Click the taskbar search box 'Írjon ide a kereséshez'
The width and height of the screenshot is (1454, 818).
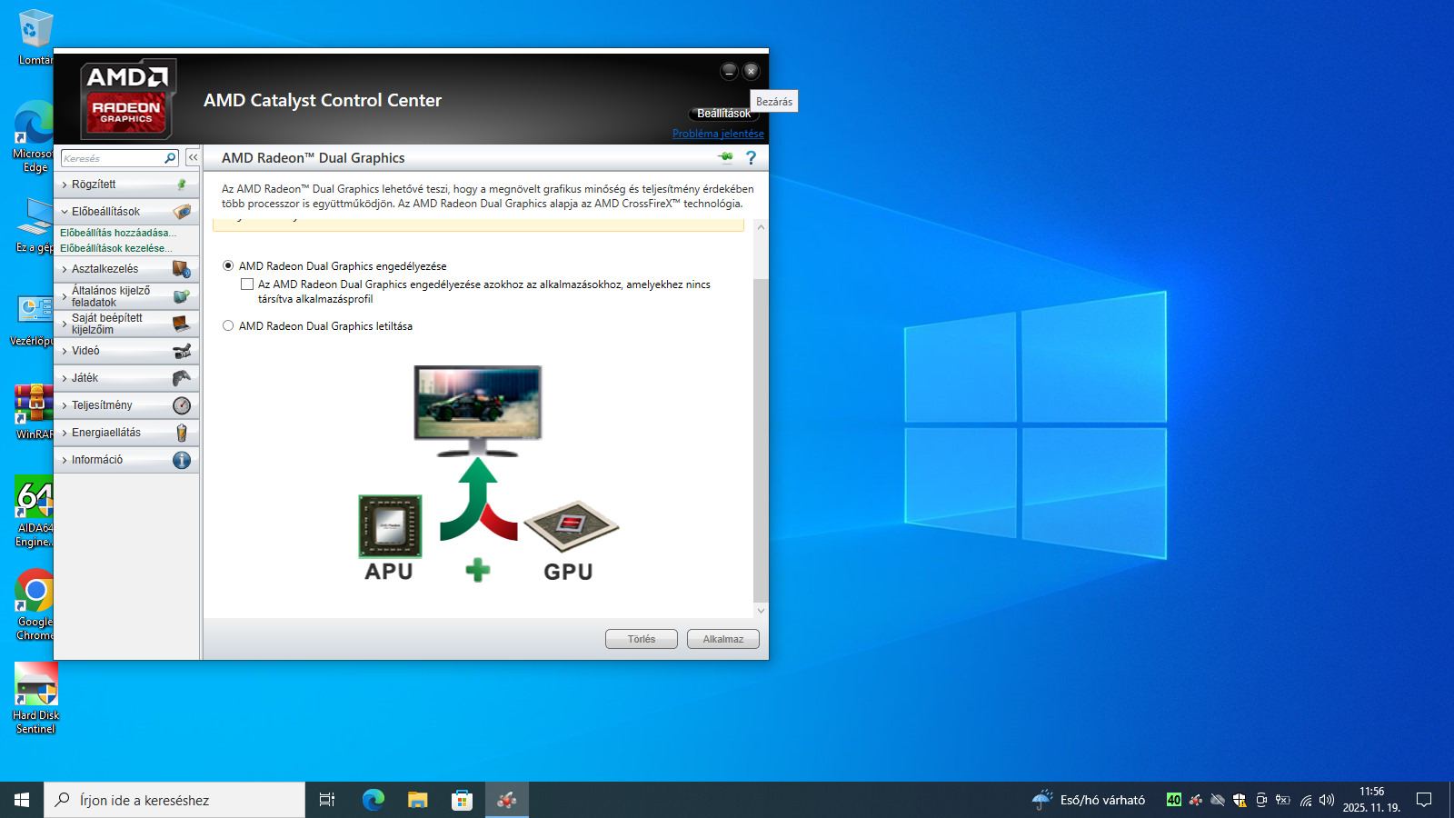174,800
